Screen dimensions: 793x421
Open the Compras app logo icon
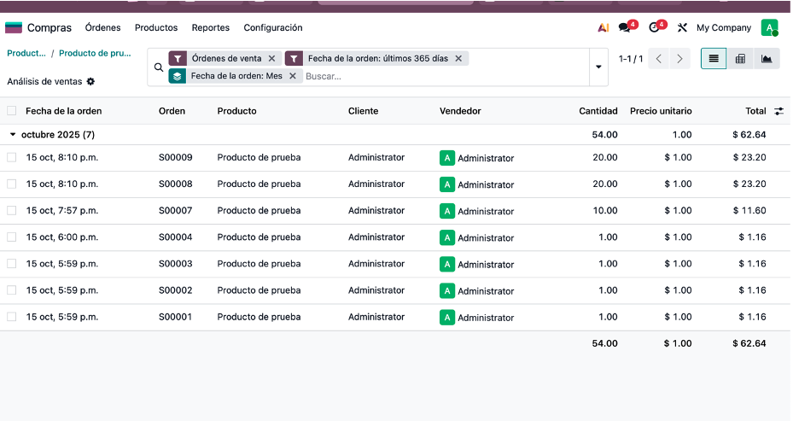pos(14,27)
